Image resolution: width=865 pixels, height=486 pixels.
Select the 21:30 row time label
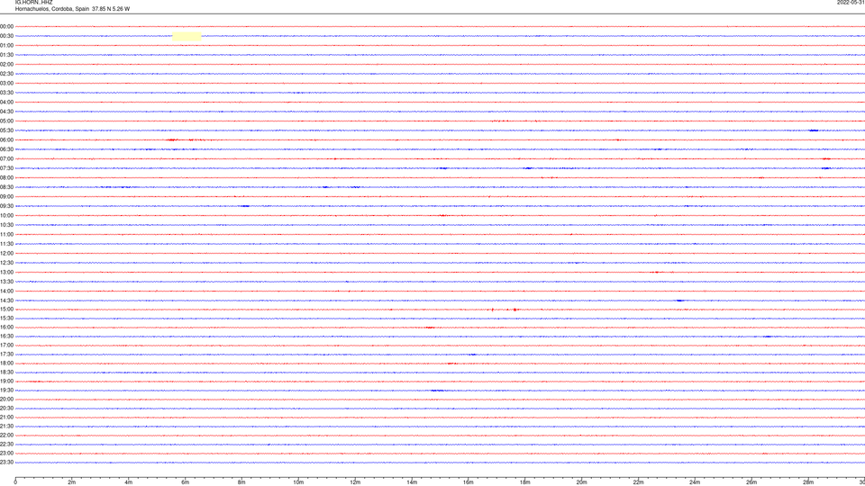pos(6,427)
